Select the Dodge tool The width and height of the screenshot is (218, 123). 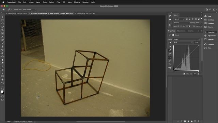pos(2,63)
